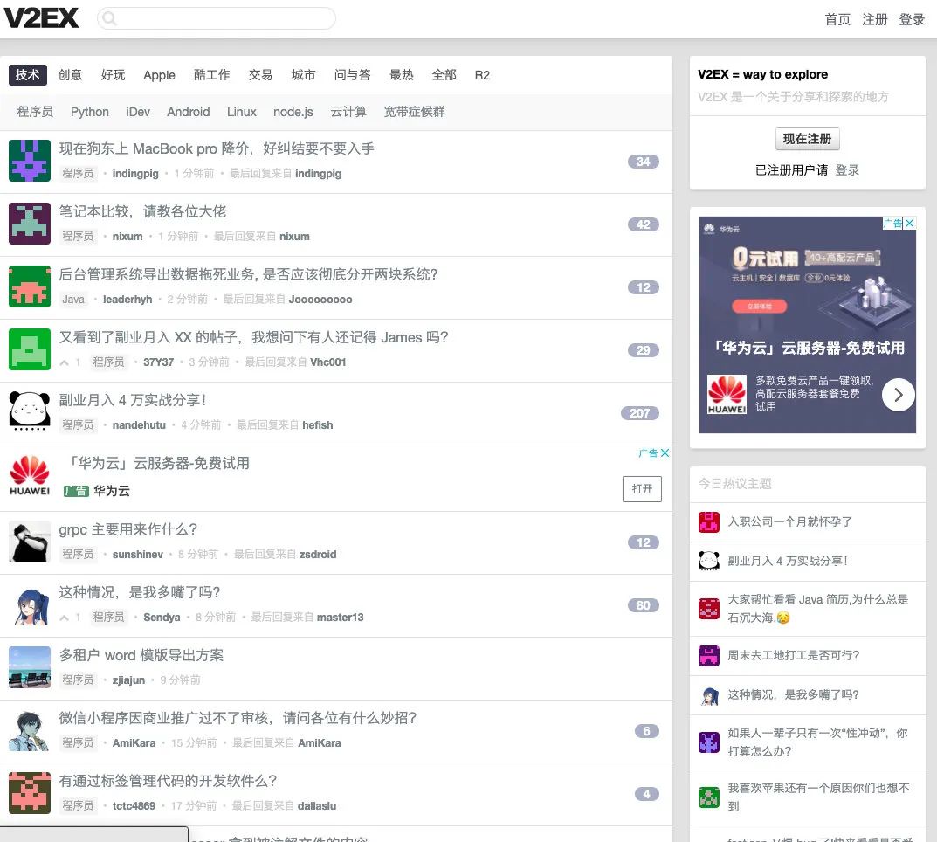Open reply count 207 badge
Screen dimensions: 937x842
click(x=639, y=413)
